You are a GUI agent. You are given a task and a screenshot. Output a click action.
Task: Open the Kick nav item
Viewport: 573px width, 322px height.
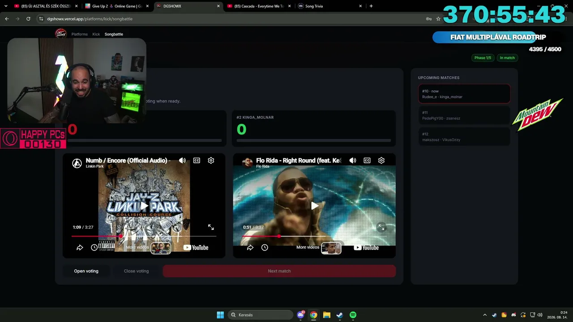pyautogui.click(x=96, y=34)
